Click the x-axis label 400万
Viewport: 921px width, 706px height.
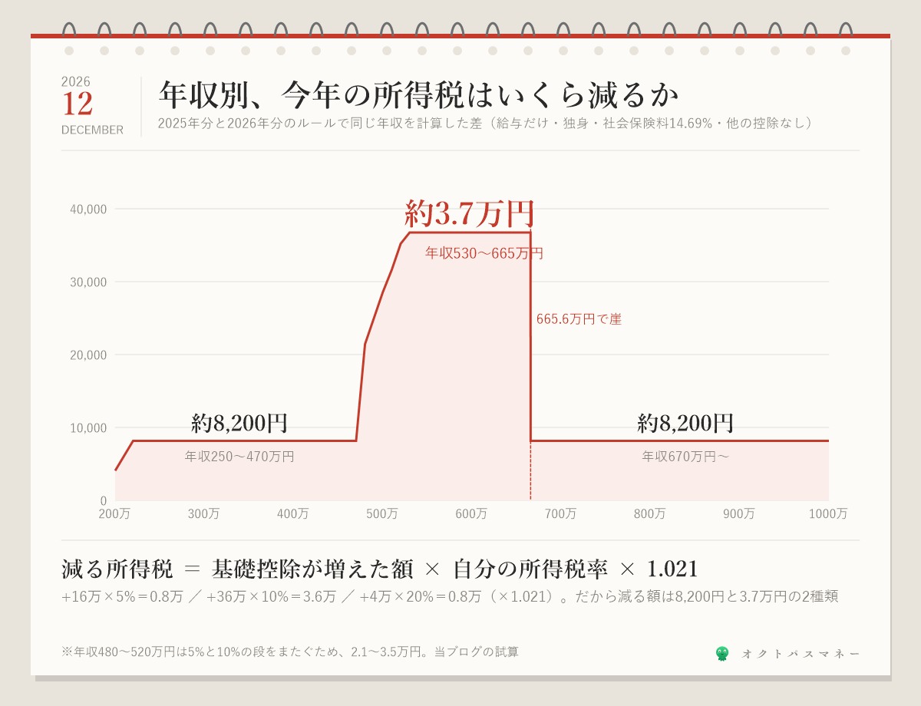[293, 514]
